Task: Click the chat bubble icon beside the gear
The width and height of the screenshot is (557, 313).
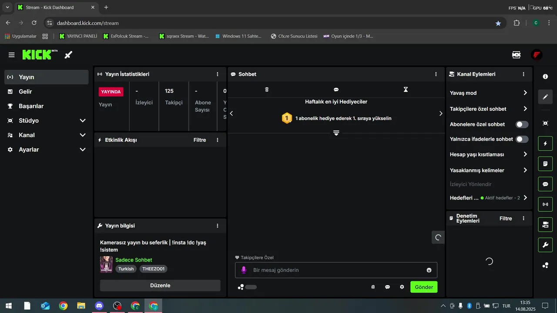Action: pos(387,287)
